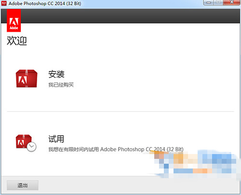Click the Adobe logo in header

click(x=14, y=21)
